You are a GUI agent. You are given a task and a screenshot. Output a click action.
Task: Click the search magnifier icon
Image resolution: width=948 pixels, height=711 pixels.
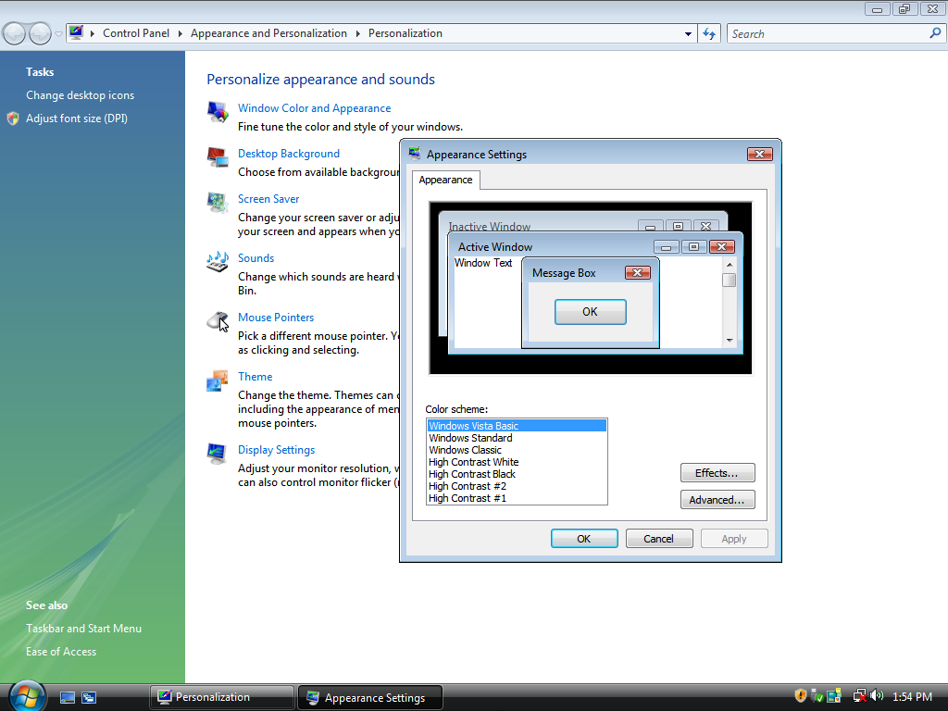(x=935, y=33)
